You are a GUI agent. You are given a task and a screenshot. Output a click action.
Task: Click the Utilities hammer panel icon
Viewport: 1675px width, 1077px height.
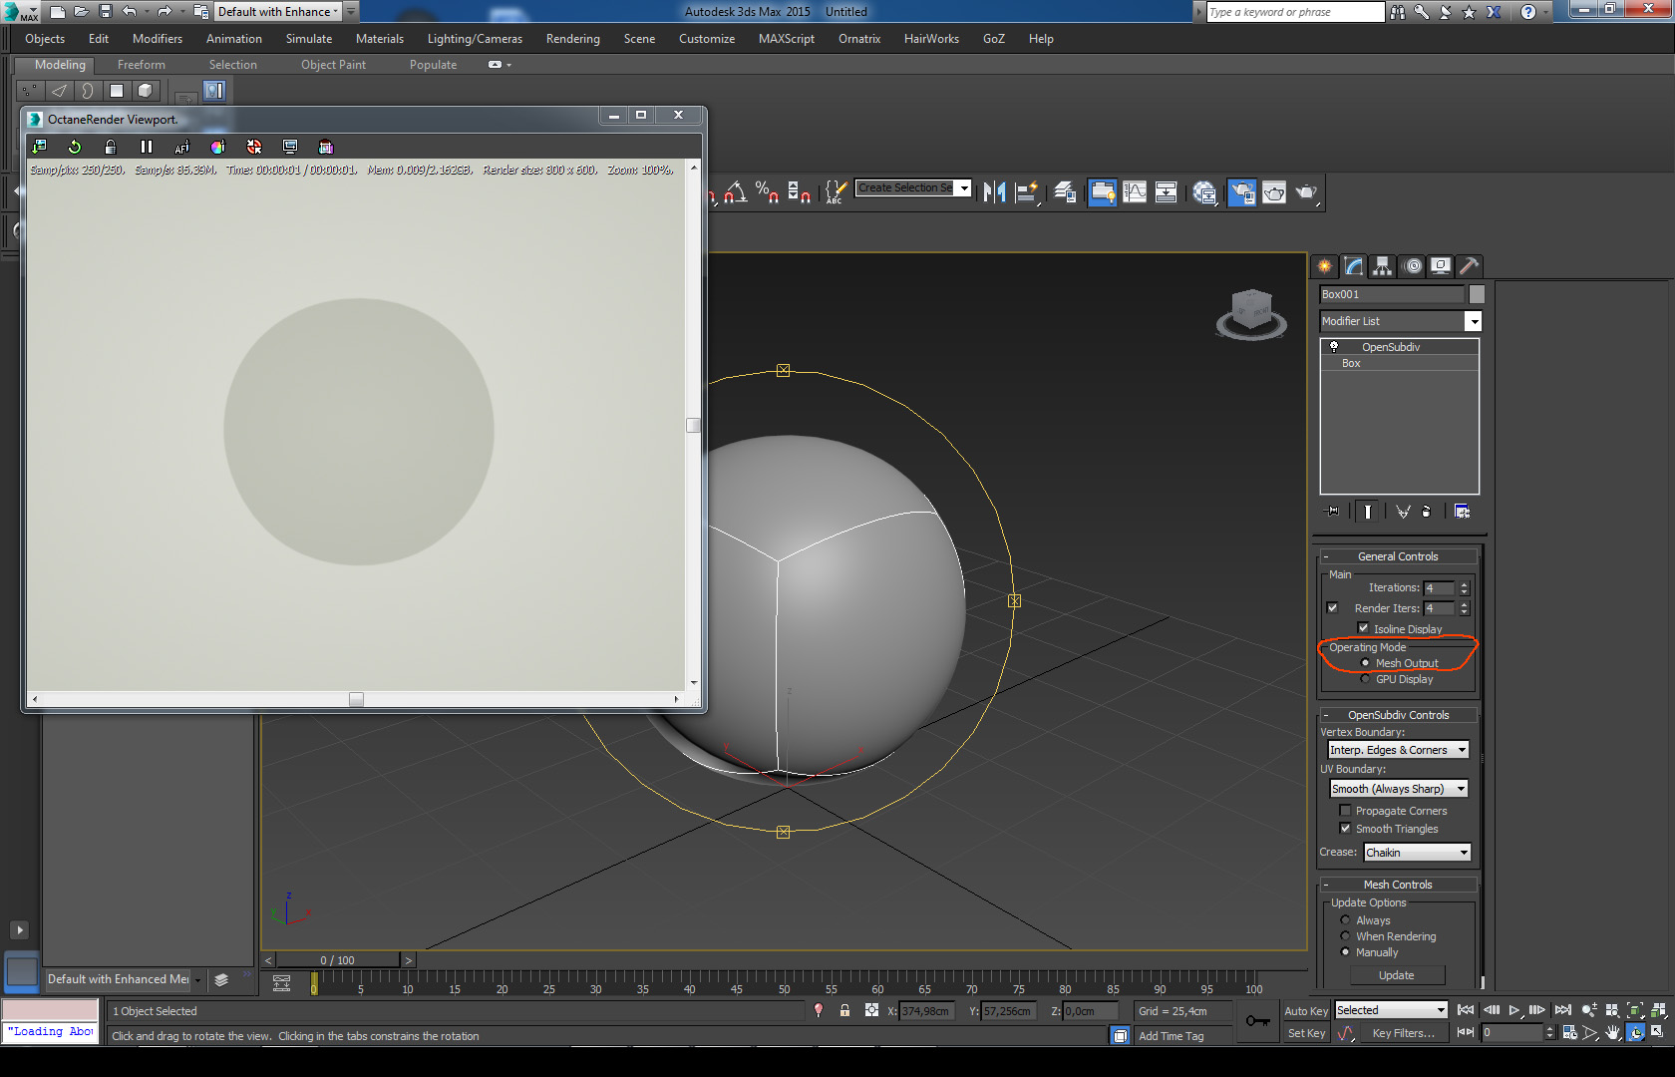pyautogui.click(x=1468, y=266)
